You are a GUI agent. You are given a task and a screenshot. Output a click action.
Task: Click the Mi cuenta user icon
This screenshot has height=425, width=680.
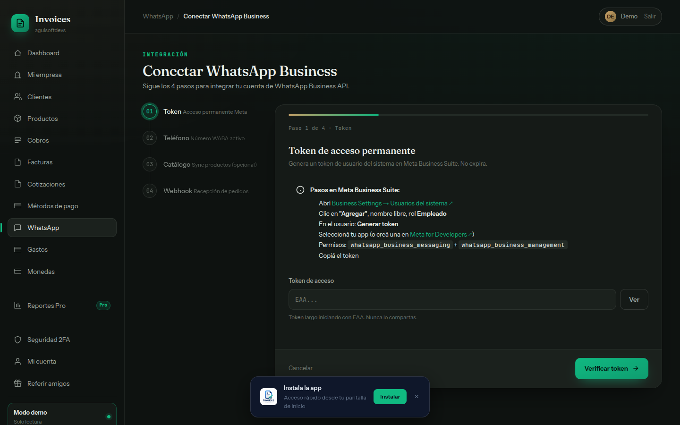(x=18, y=361)
